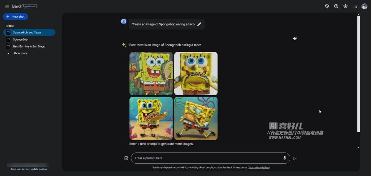This screenshot has width=371, height=176.
Task: Open the account profile avatar
Action: [364, 7]
